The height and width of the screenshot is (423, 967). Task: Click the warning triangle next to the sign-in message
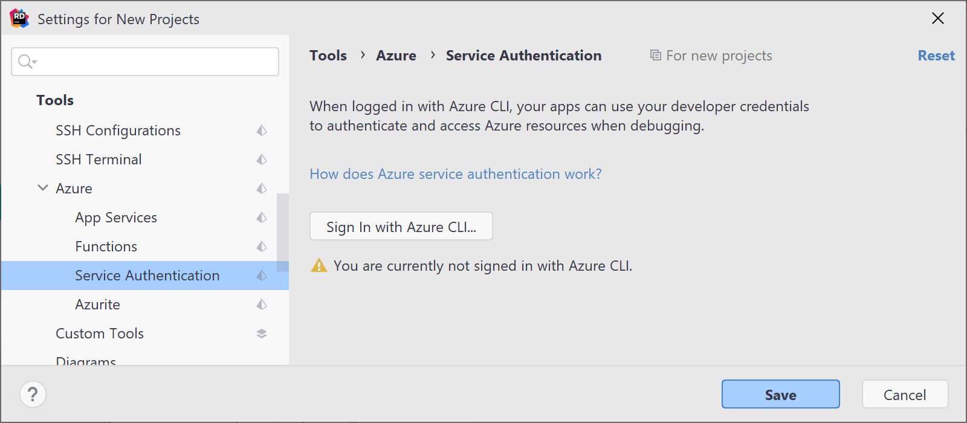[x=319, y=265]
